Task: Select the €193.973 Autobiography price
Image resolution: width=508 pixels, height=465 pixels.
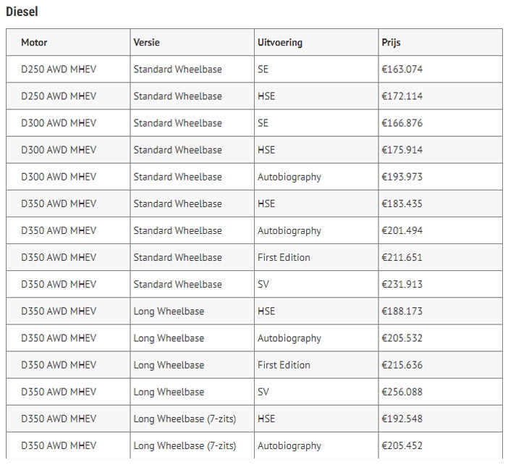Action: (402, 177)
